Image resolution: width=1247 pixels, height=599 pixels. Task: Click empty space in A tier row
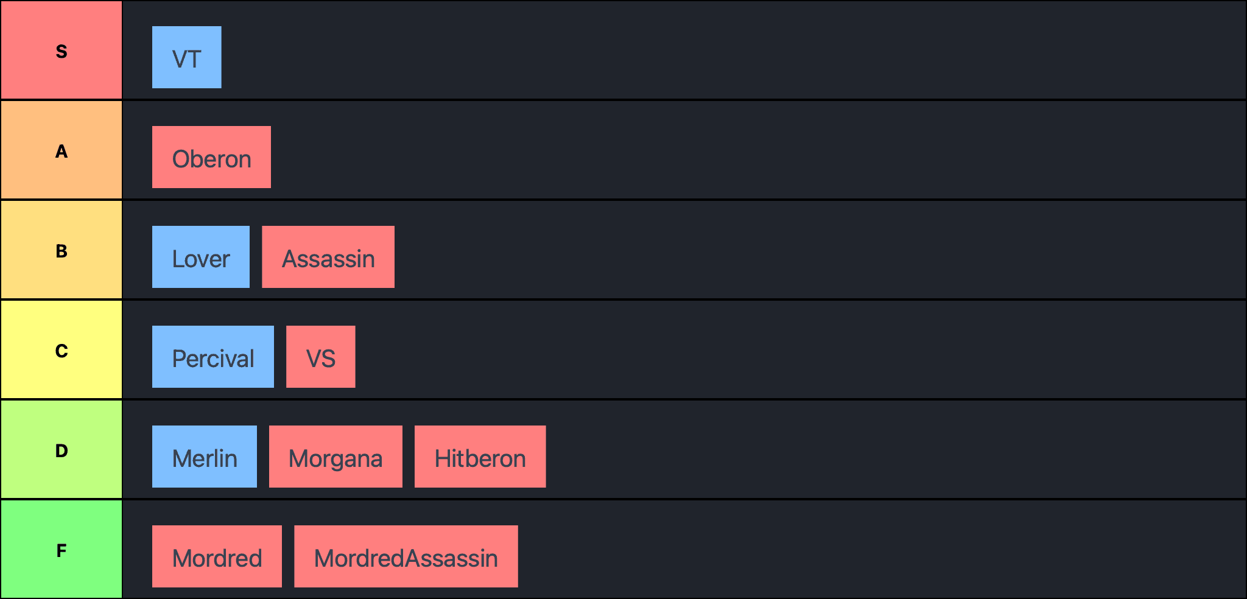click(x=731, y=150)
